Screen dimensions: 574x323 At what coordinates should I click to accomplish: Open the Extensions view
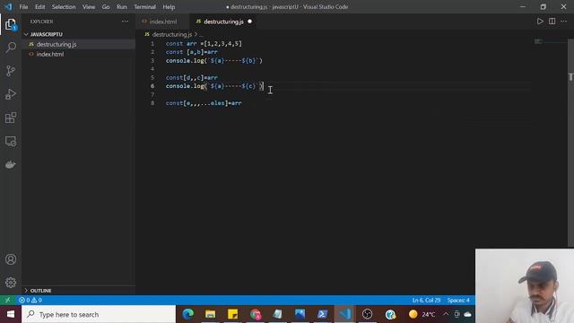11,118
